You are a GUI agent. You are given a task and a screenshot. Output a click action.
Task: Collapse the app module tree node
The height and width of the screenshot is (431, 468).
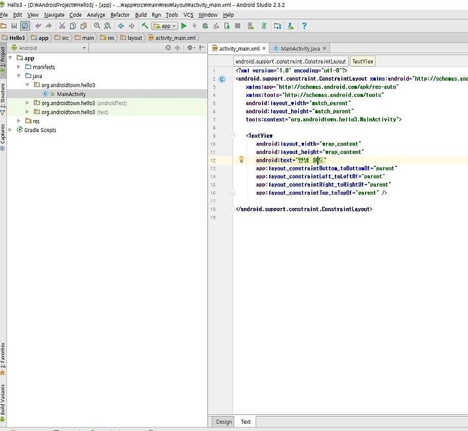point(10,58)
